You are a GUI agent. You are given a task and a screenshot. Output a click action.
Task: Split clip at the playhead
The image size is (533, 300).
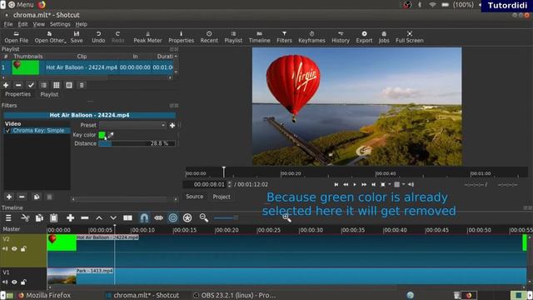pyautogui.click(x=127, y=218)
